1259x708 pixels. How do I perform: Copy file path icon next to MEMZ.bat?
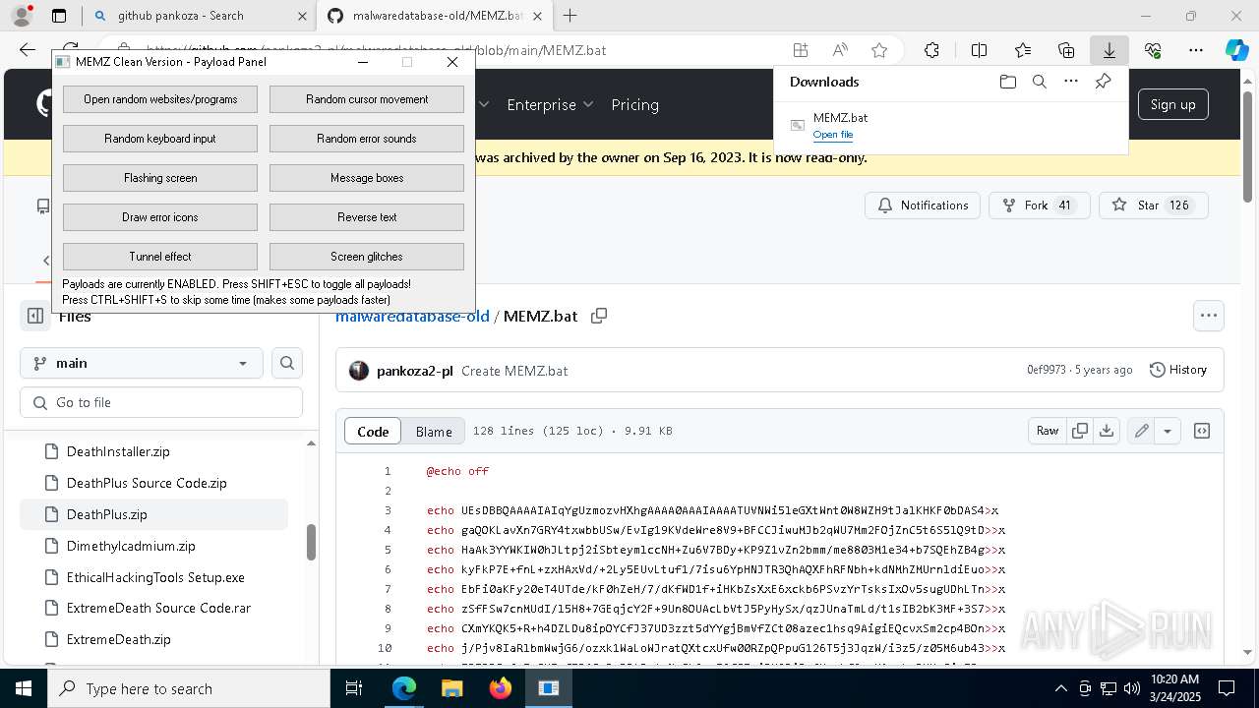(x=598, y=316)
